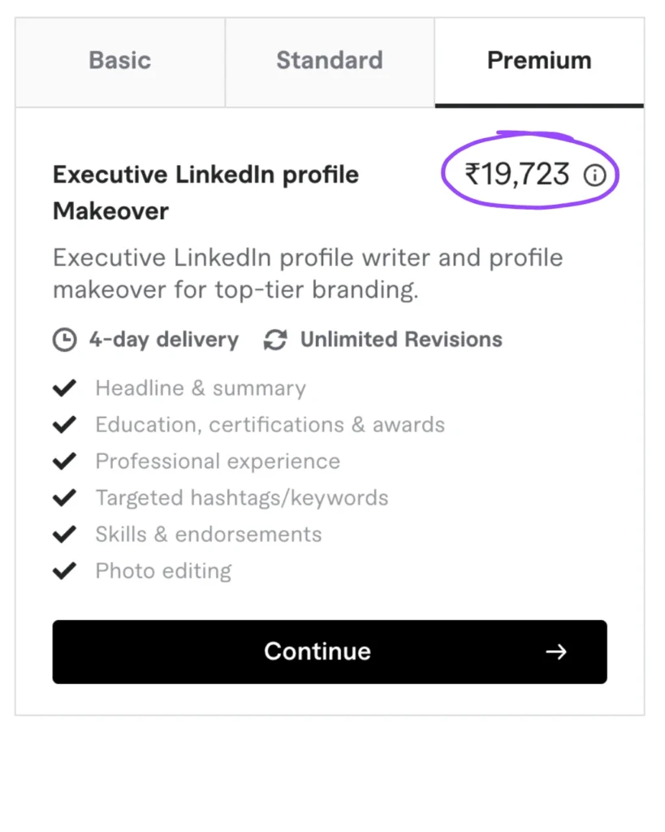Click the arrow on Continue button
This screenshot has width=665, height=832.
click(x=556, y=652)
